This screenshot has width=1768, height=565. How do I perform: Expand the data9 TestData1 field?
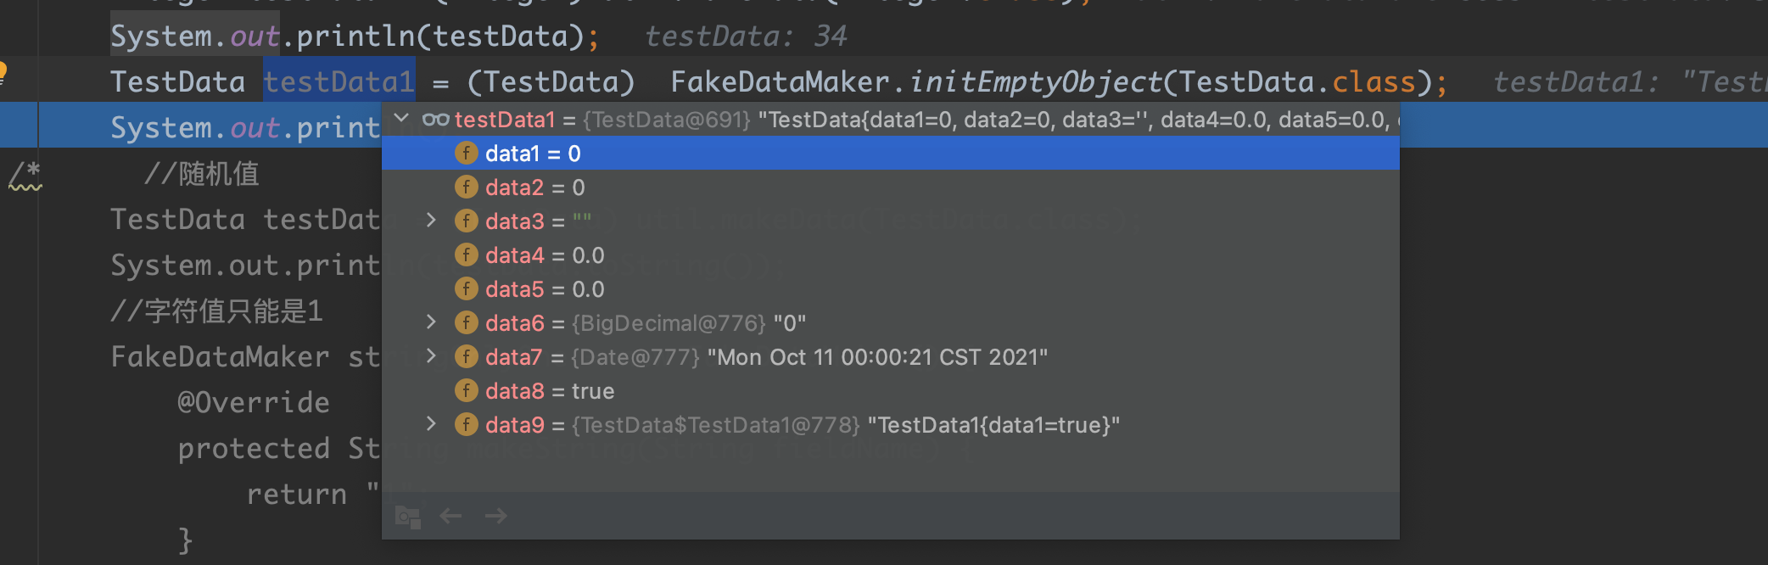click(x=431, y=424)
